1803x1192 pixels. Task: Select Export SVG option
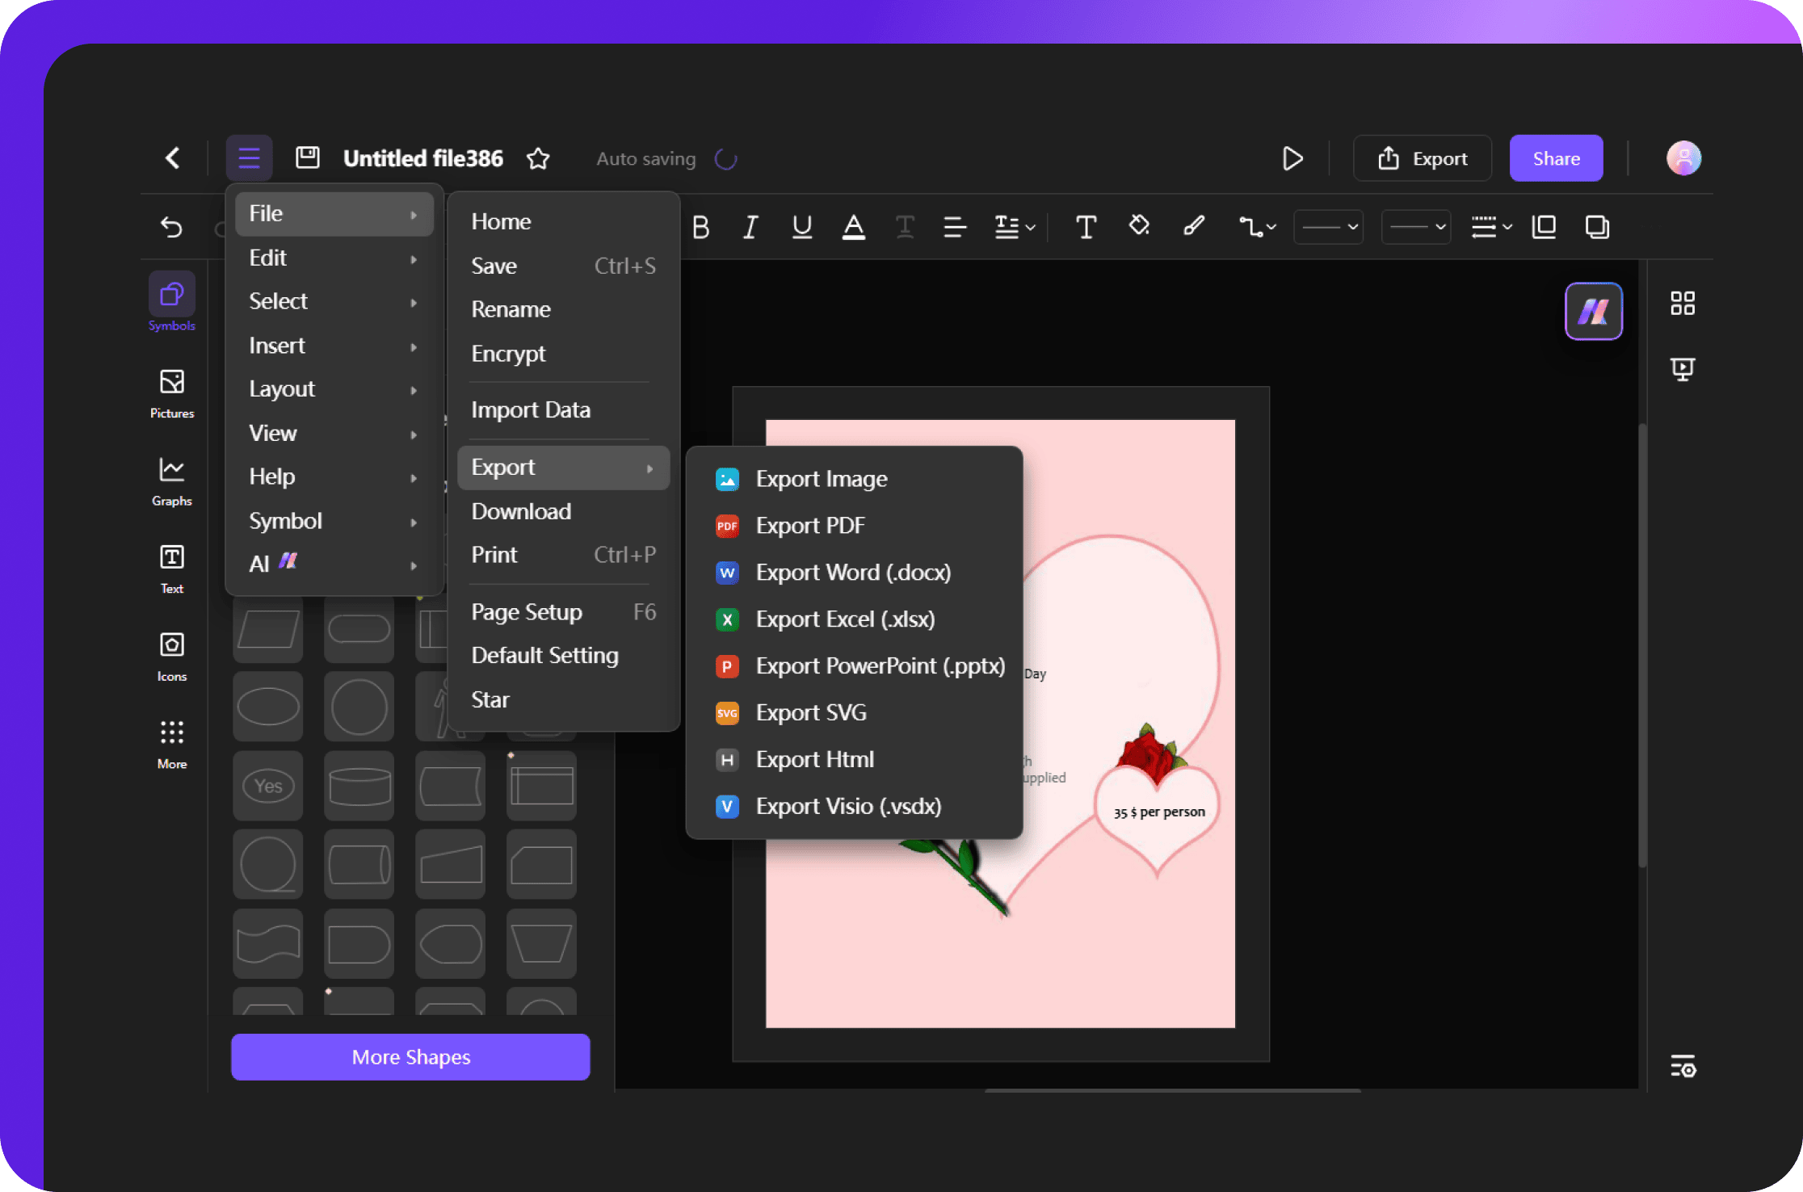pos(854,713)
